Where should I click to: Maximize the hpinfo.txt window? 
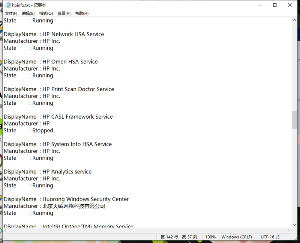pos(275,5)
